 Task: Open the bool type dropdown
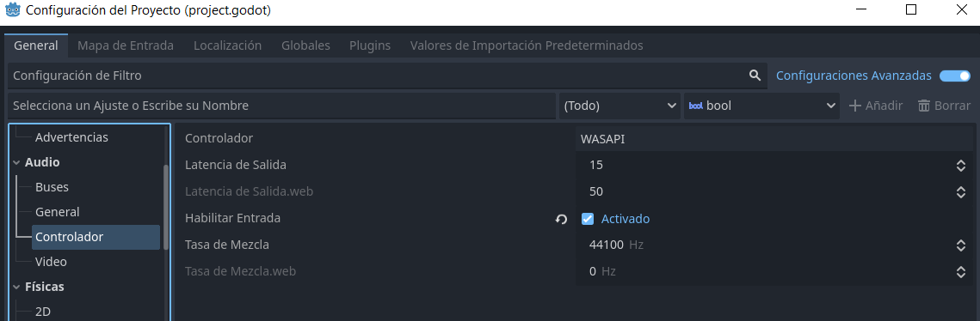coord(761,106)
